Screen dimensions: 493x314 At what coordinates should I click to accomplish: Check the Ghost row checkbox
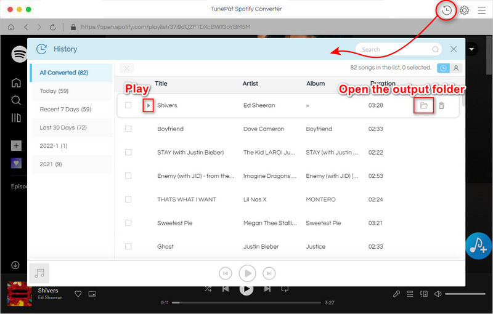(x=128, y=246)
